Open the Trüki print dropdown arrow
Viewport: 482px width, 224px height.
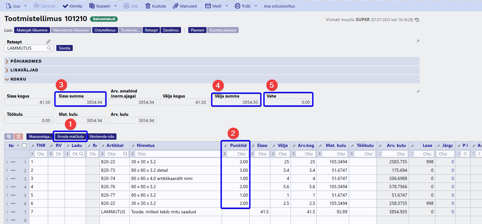(x=256, y=6)
